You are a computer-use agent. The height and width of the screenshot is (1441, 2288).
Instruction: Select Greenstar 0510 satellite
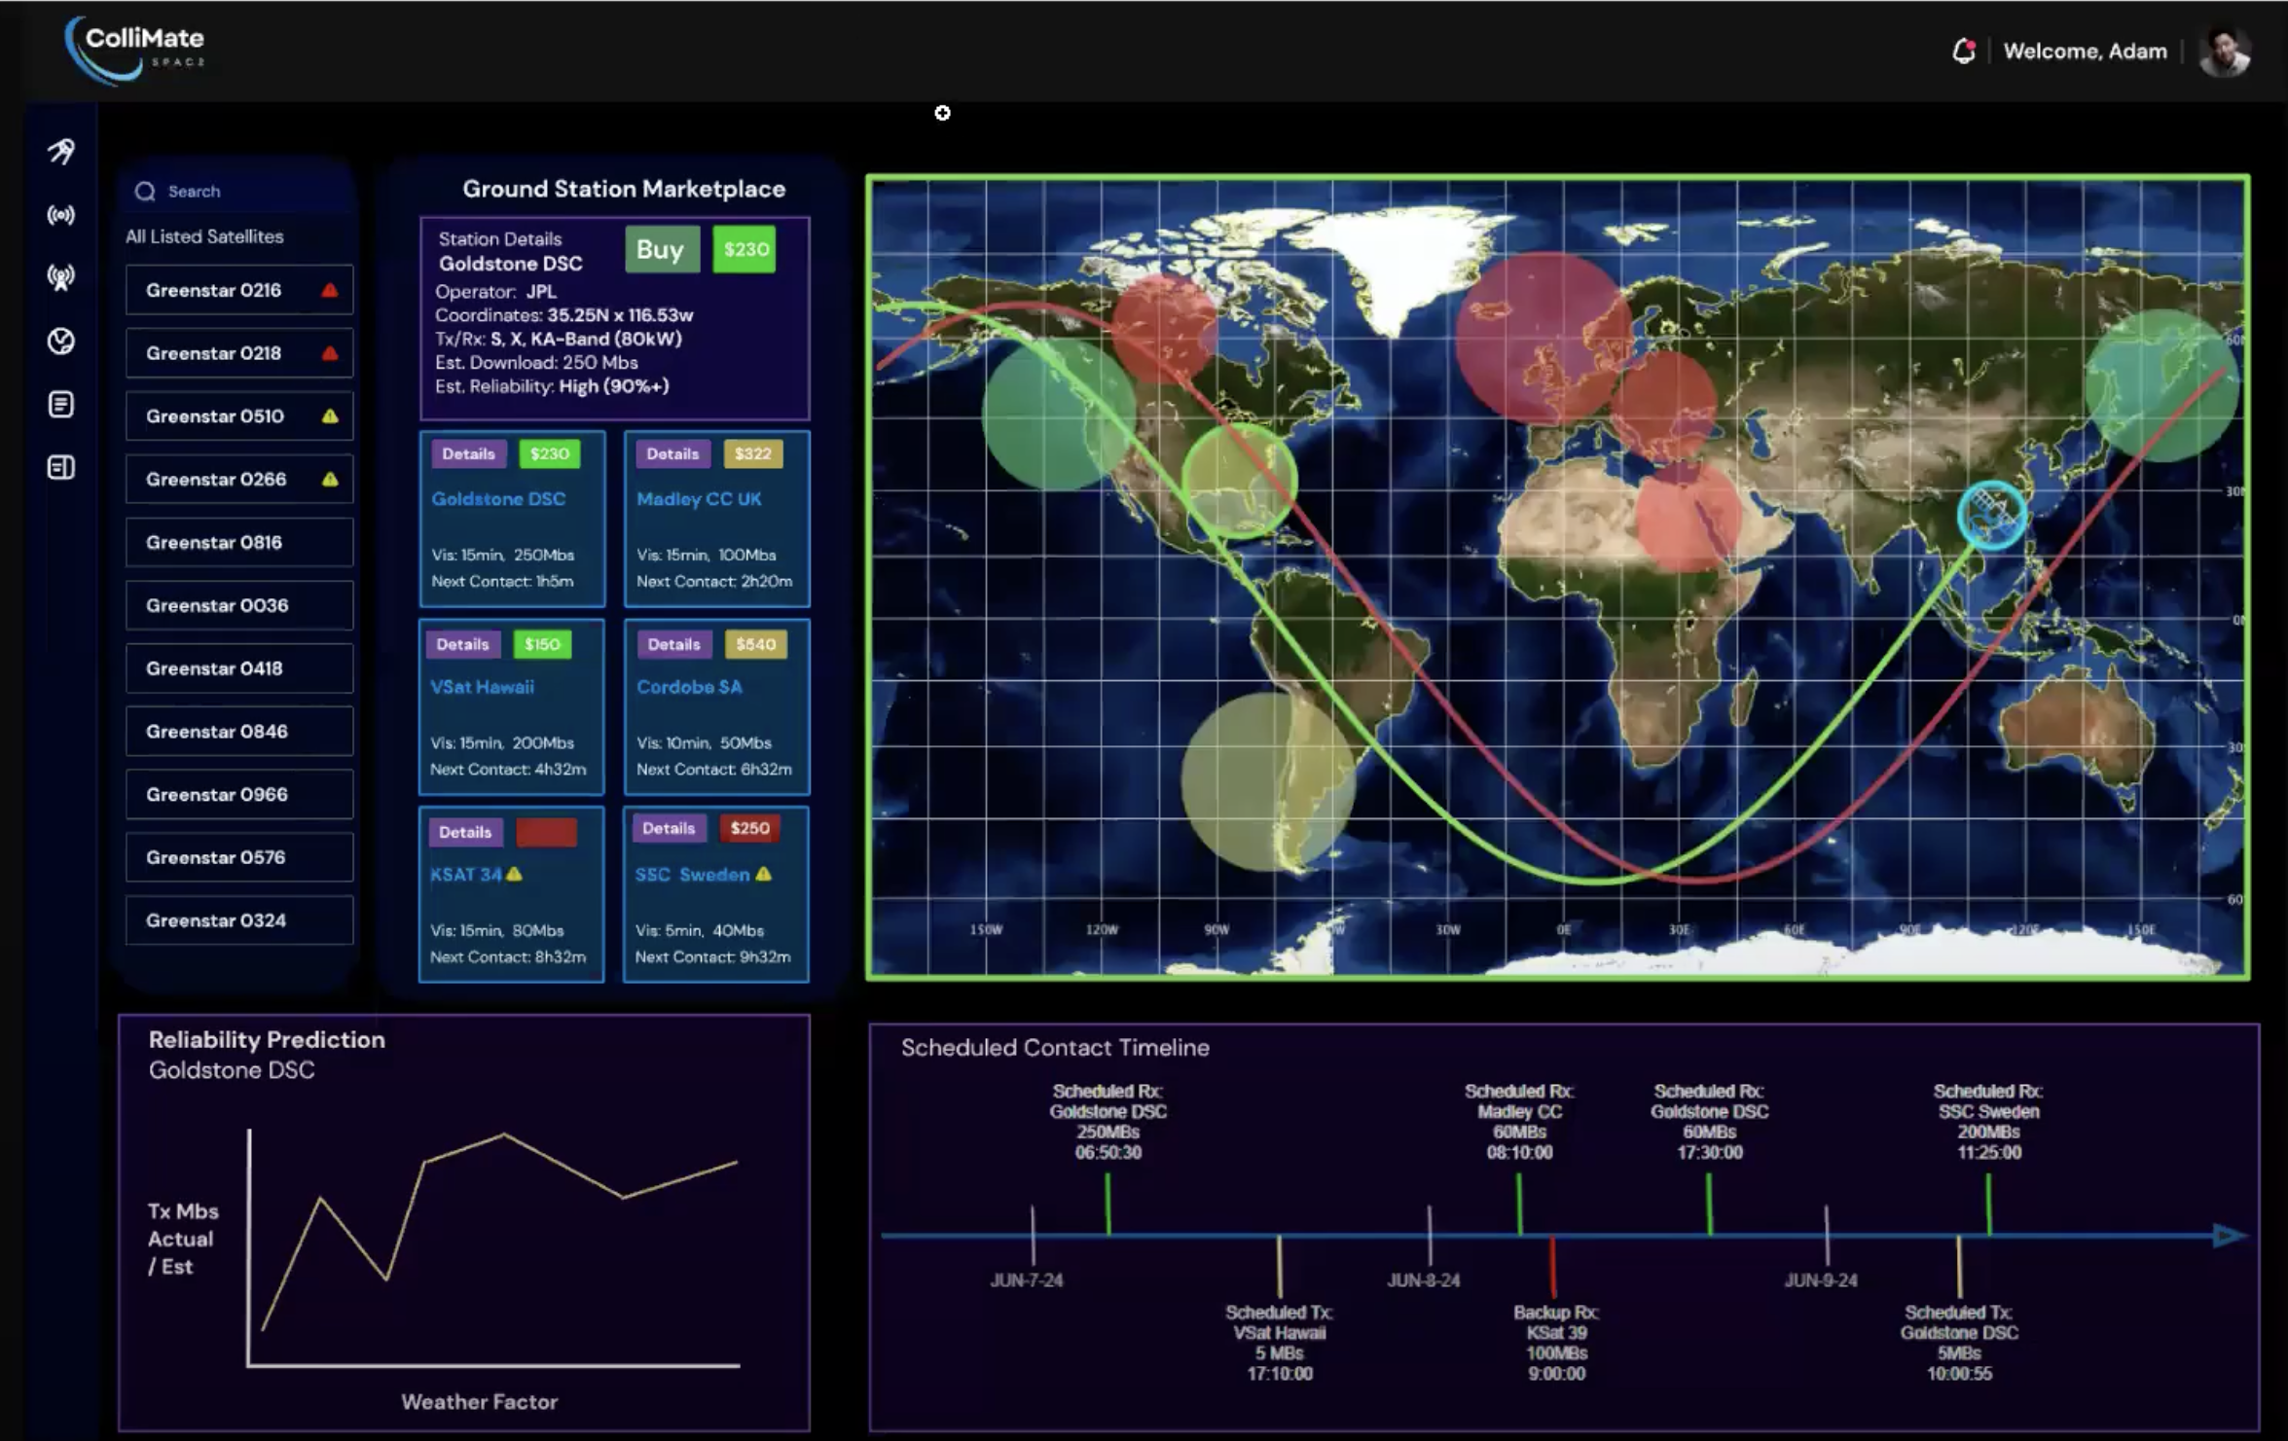pos(239,416)
